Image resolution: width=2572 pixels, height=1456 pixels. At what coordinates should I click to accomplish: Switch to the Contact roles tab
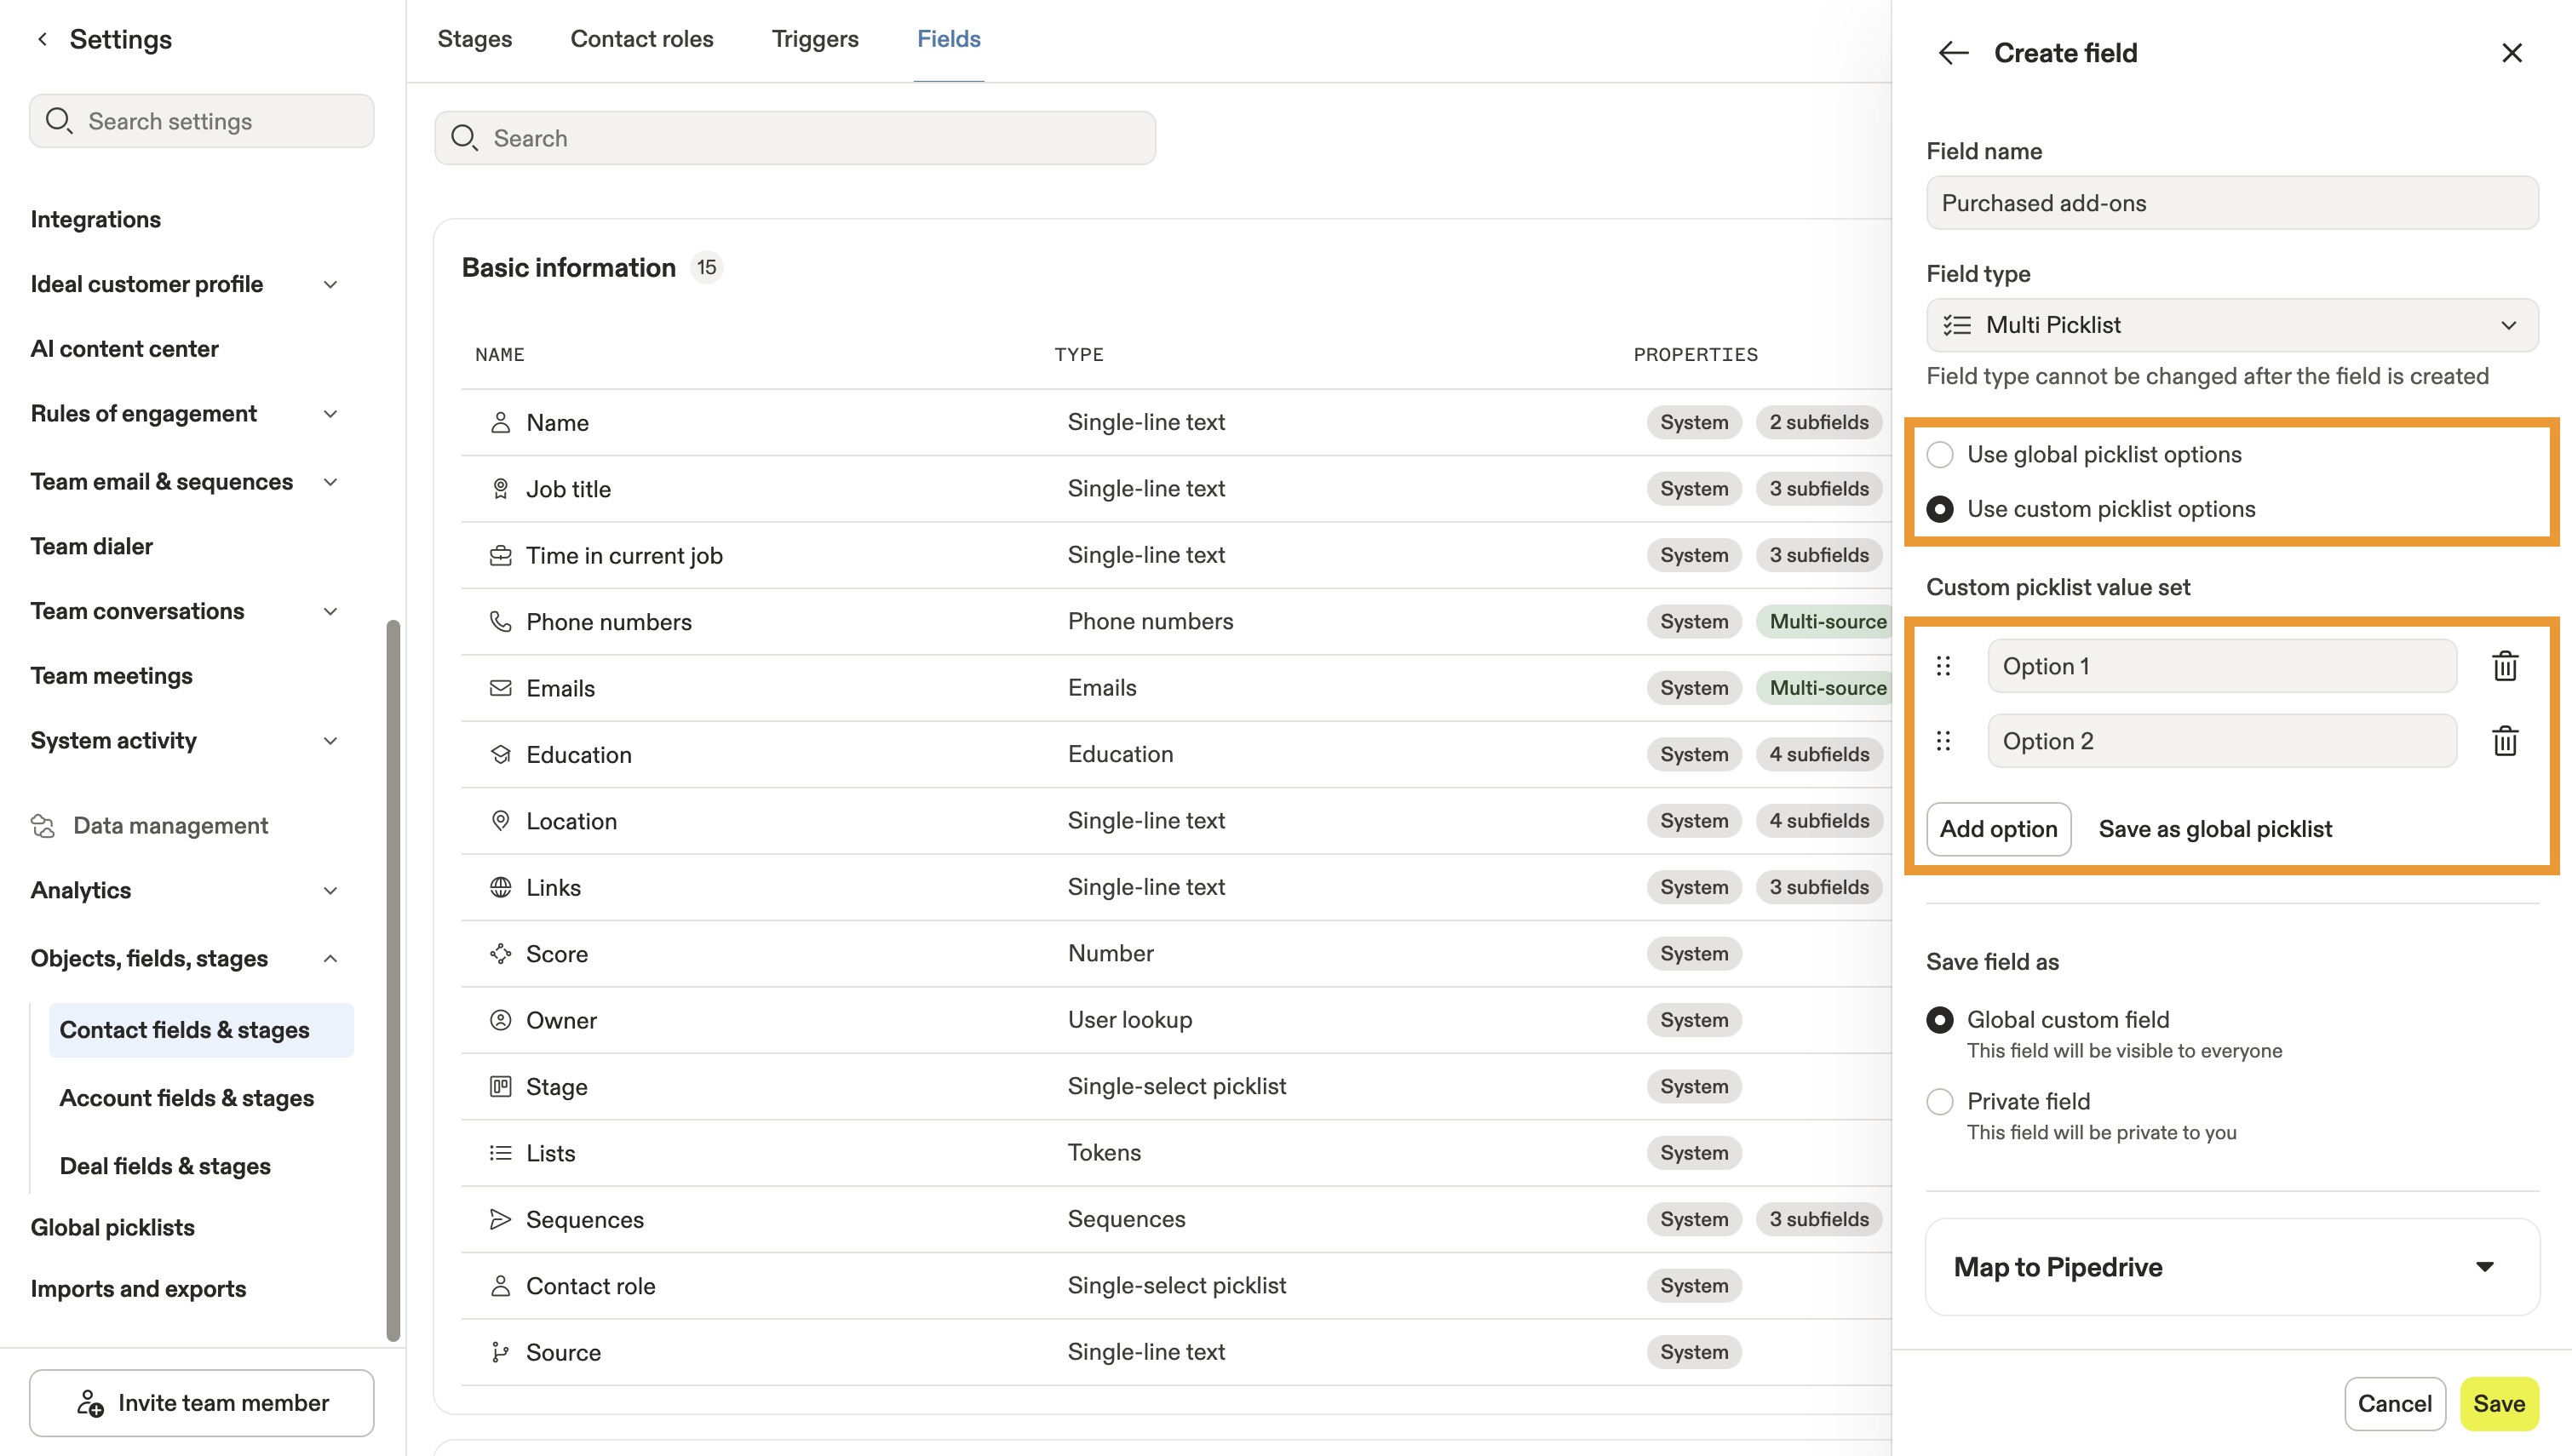pyautogui.click(x=642, y=39)
